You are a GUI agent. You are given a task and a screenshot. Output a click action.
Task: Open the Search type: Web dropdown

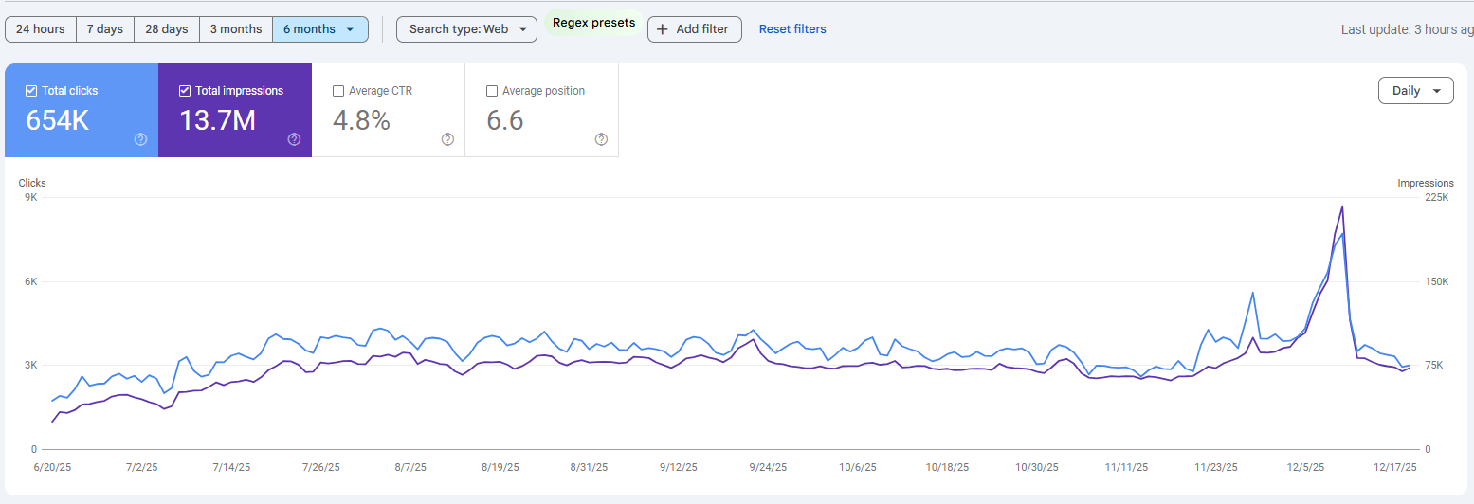click(x=466, y=29)
